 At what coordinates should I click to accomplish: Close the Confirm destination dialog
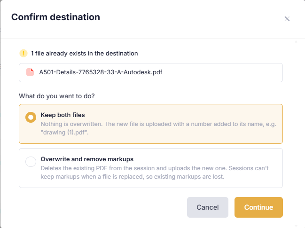tap(287, 19)
